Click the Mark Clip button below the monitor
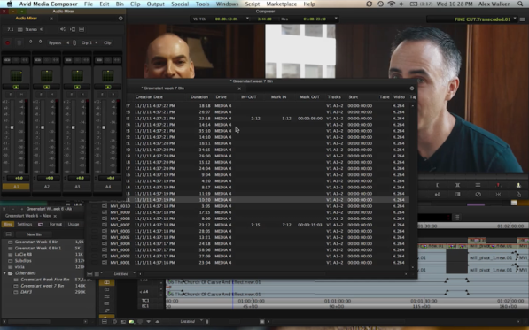The image size is (529, 330). pyautogui.click(x=457, y=185)
